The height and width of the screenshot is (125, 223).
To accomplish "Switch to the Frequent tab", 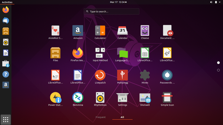I will tap(100, 117).
